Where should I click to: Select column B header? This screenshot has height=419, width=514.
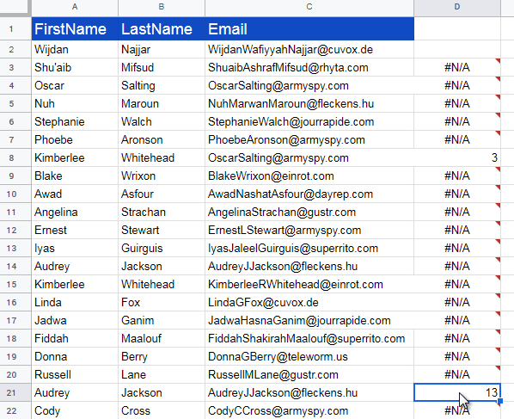162,7
